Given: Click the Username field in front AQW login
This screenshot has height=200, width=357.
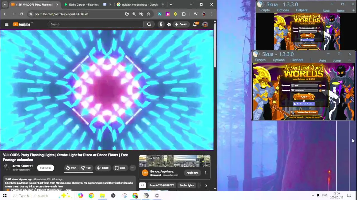Looking at the screenshot, I should (x=305, y=86).
